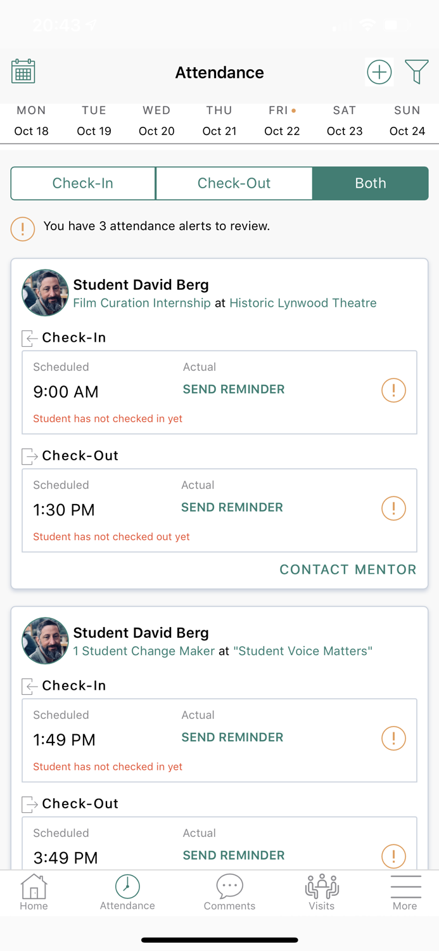Switch to Check-In segment
Image resolution: width=439 pixels, height=951 pixels.
(x=83, y=183)
